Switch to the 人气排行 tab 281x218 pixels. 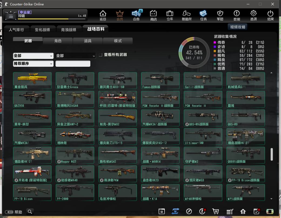click(x=16, y=29)
